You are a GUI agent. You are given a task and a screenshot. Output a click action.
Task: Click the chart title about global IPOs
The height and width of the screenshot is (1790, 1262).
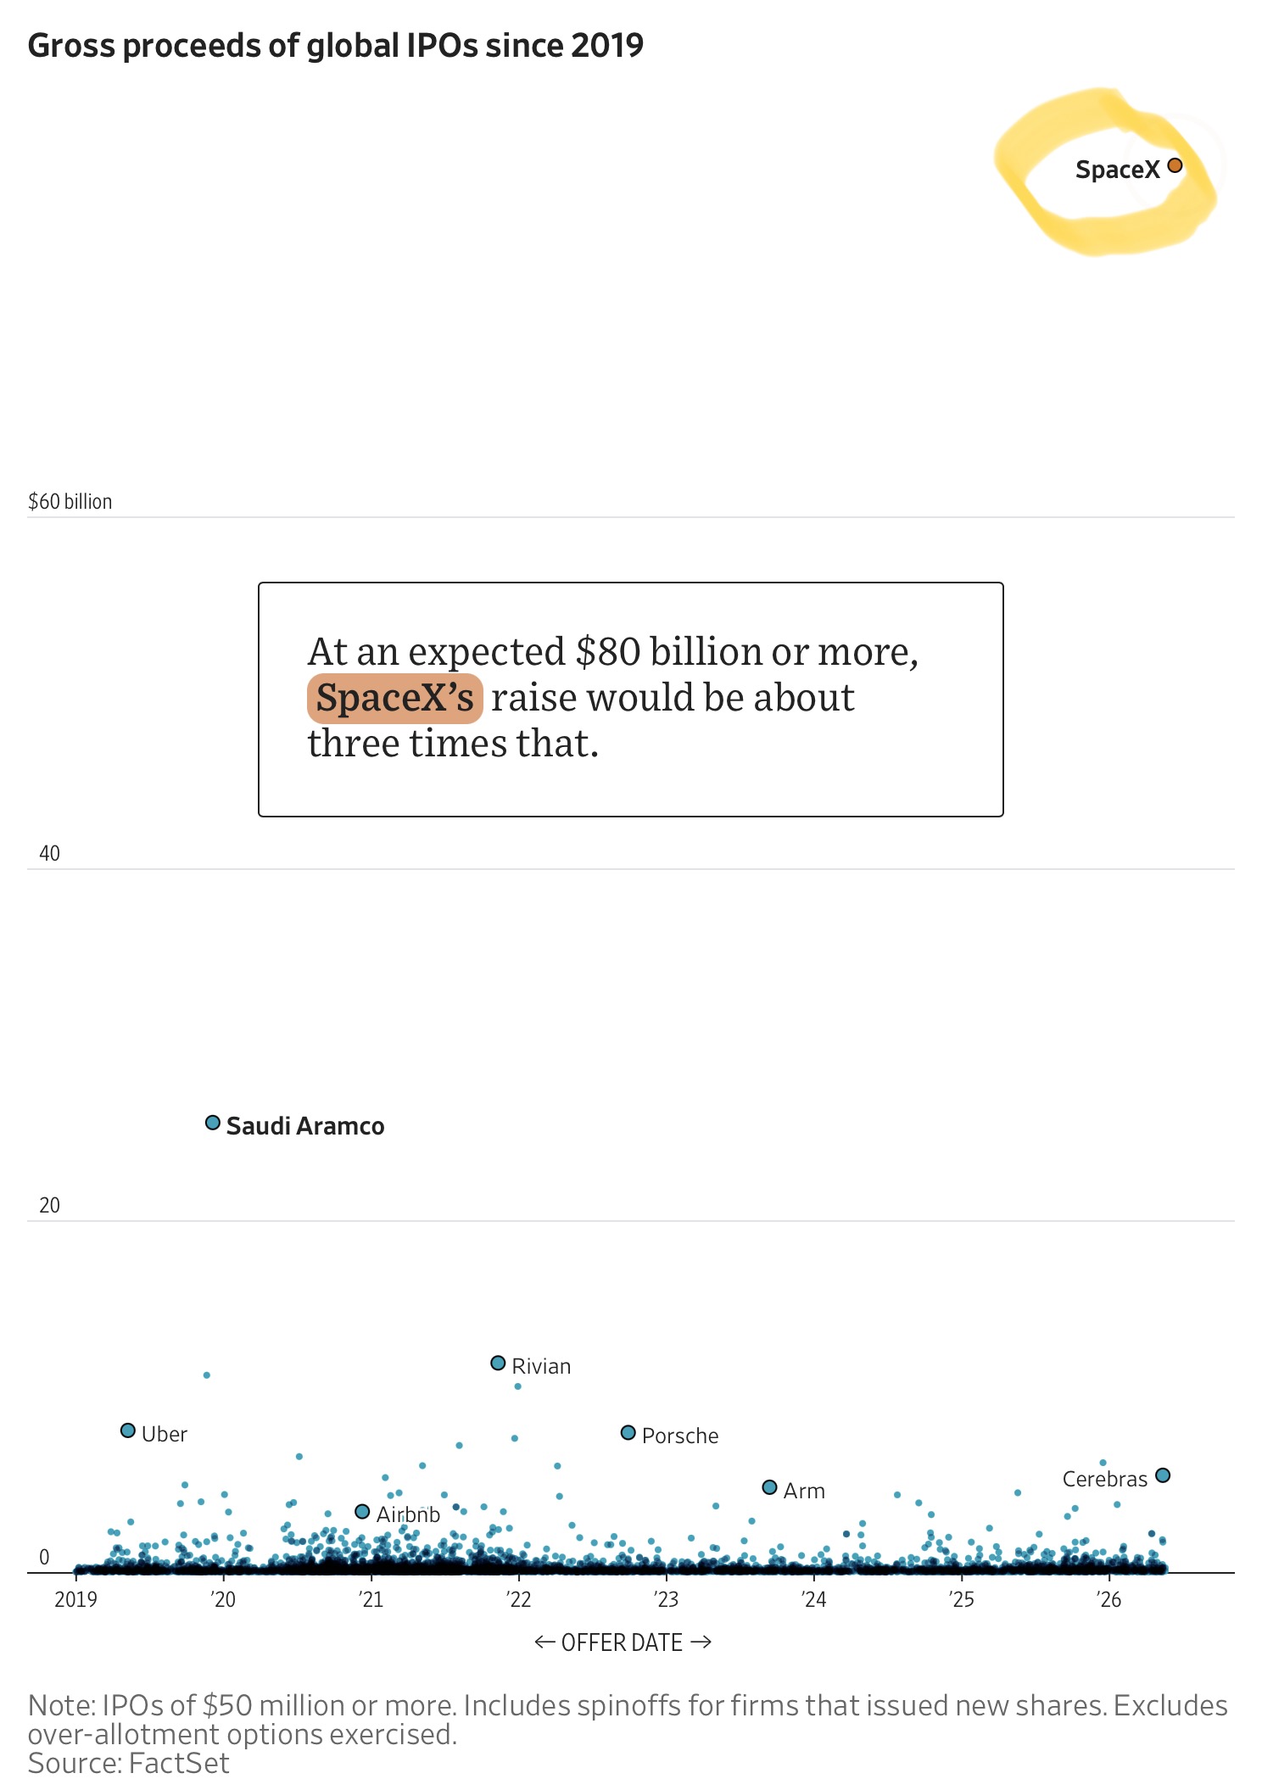[x=336, y=46]
